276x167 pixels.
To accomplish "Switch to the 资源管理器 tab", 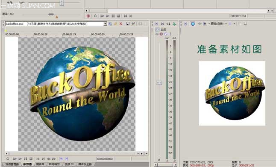I will (12, 164).
